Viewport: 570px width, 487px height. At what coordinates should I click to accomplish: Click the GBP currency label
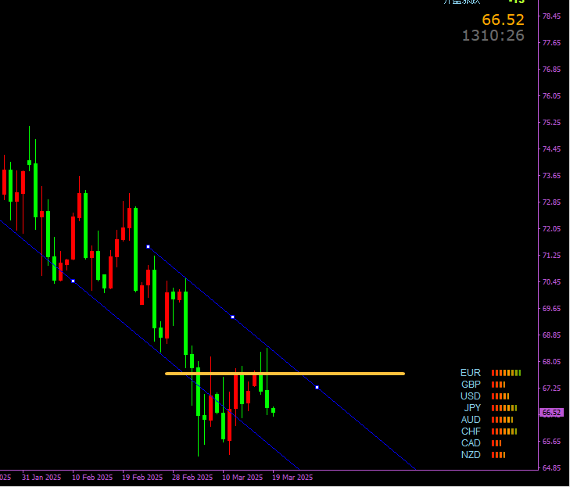(471, 385)
